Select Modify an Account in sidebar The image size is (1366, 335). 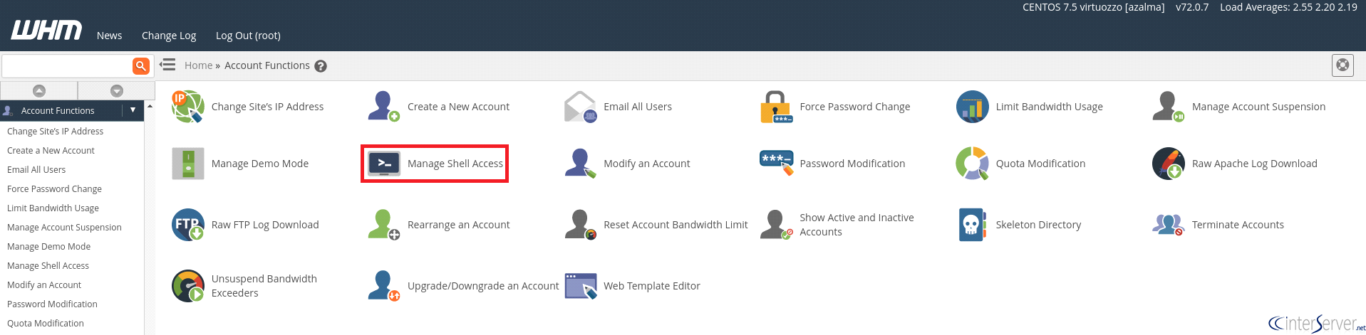click(44, 285)
